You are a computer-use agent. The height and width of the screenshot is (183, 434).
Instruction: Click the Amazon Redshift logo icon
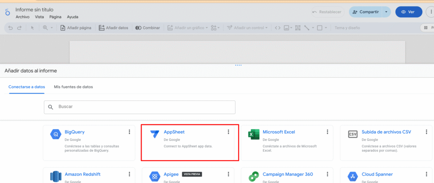(56, 177)
